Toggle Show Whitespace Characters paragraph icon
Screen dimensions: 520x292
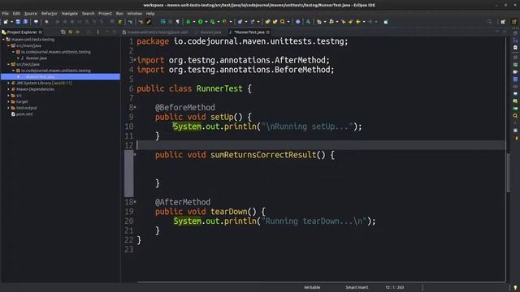coord(178,22)
